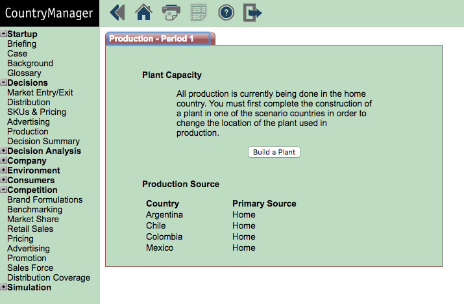Click the printer icon in toolbar
464x304 pixels.
(x=171, y=12)
